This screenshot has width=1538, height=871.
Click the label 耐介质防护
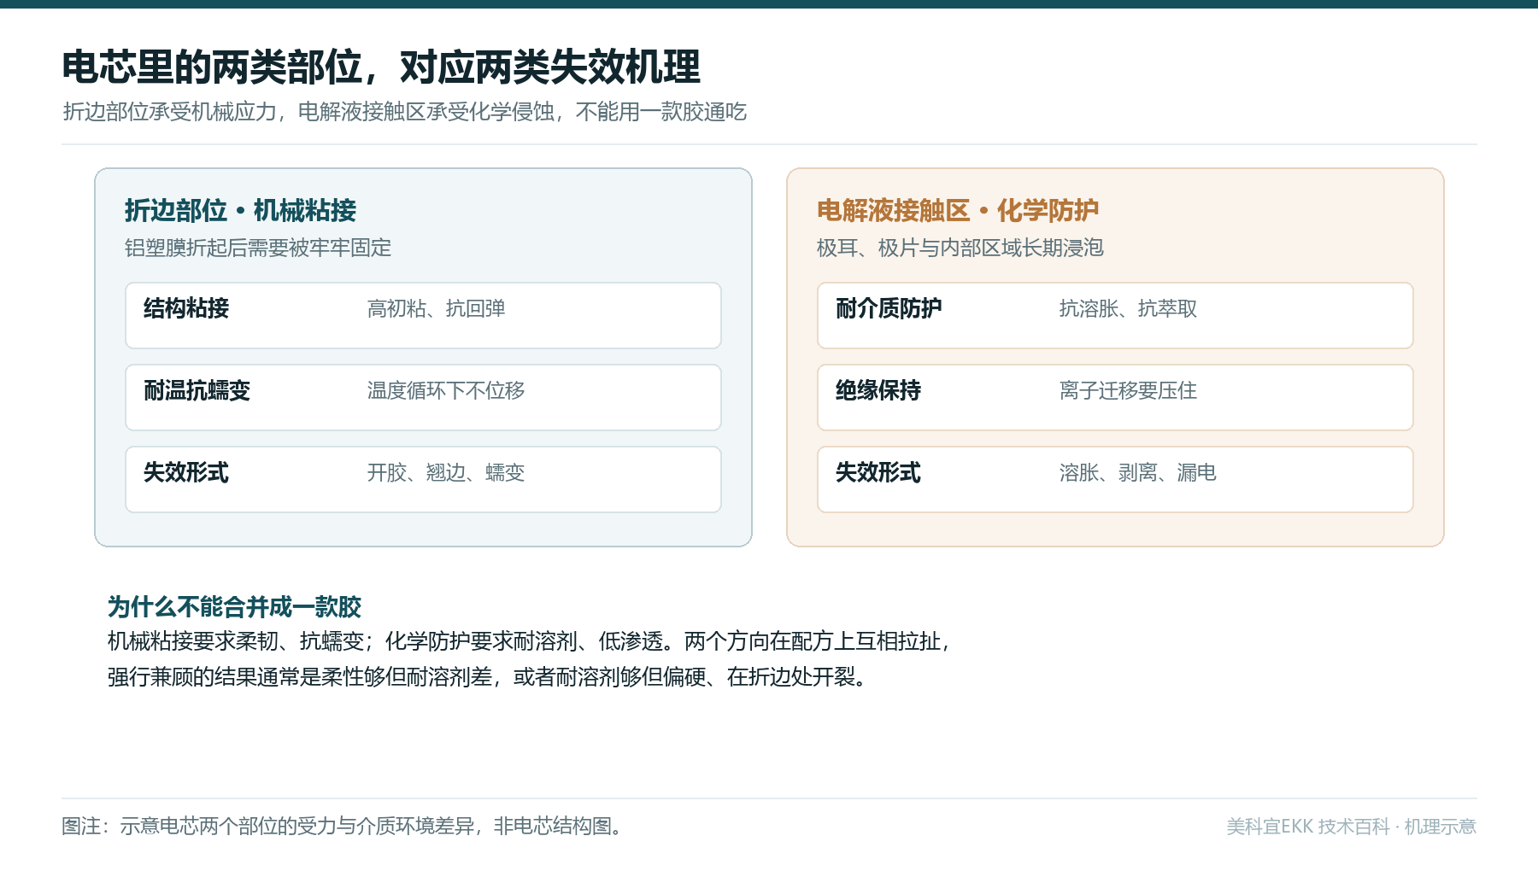point(889,308)
